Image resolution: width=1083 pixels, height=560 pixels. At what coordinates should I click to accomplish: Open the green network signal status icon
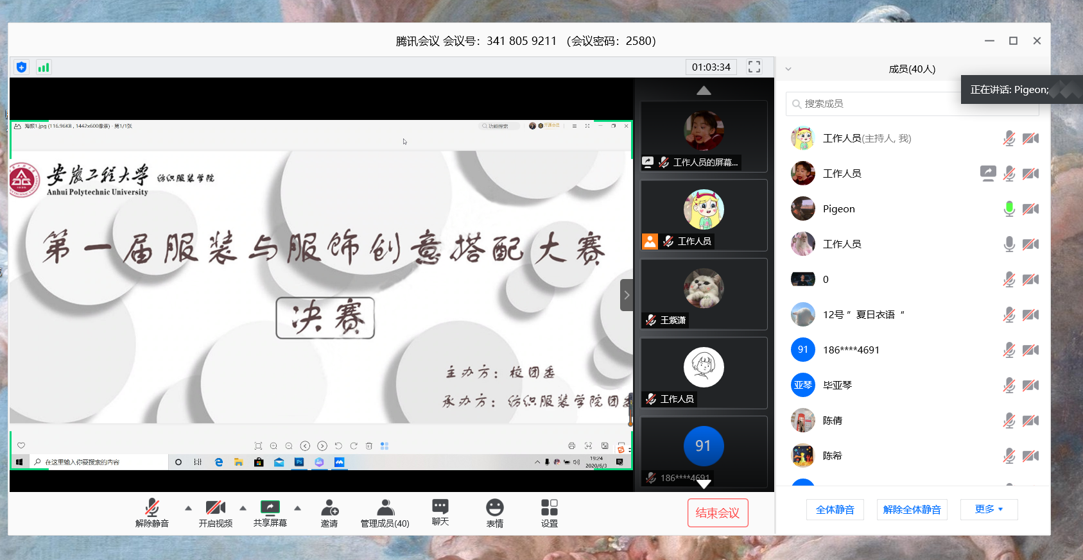[44, 67]
